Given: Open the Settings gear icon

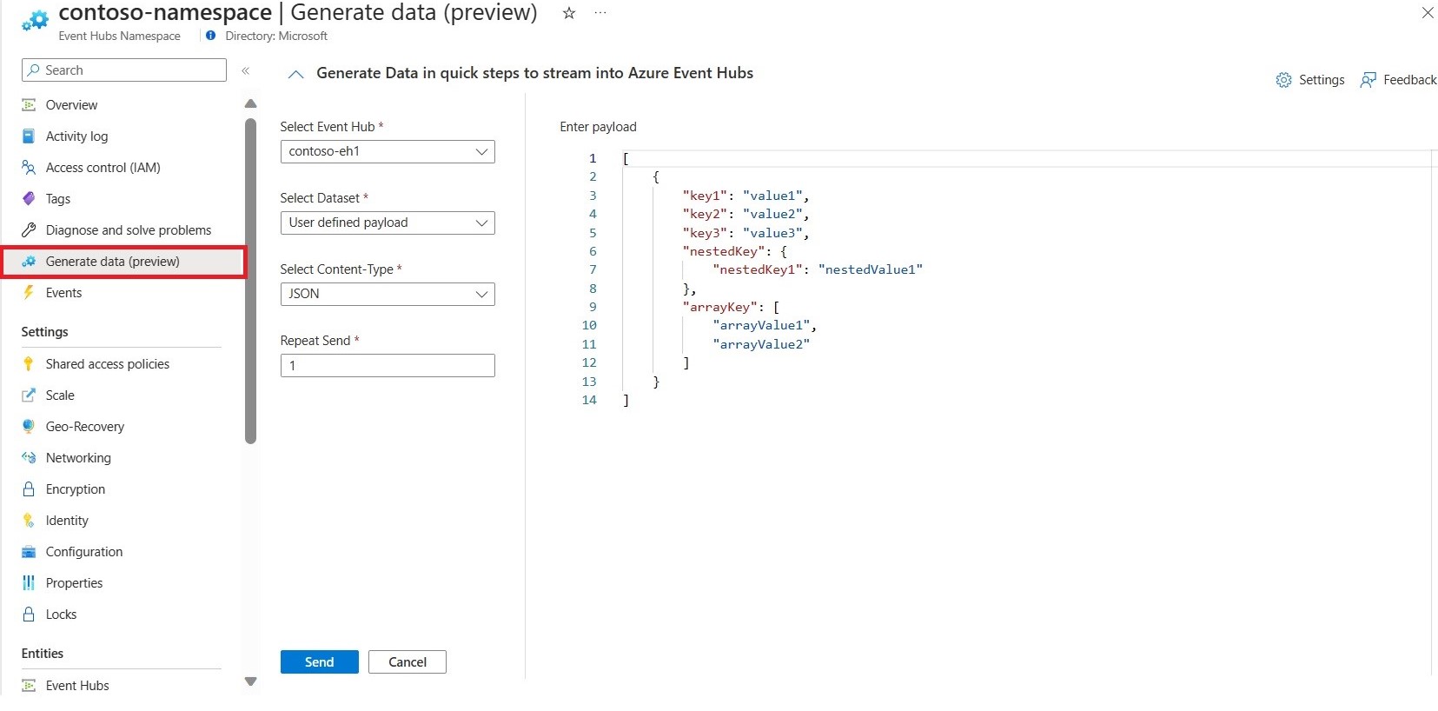Looking at the screenshot, I should tap(1283, 80).
